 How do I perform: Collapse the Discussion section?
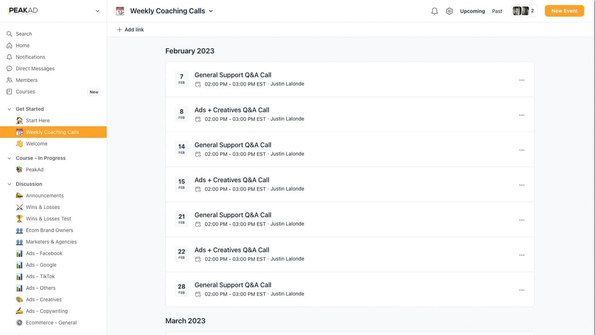click(9, 184)
